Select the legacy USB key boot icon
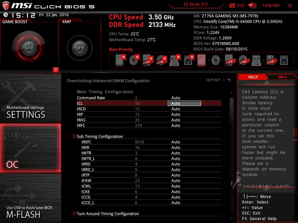This screenshot has height=223, width=298. click(256, 60)
